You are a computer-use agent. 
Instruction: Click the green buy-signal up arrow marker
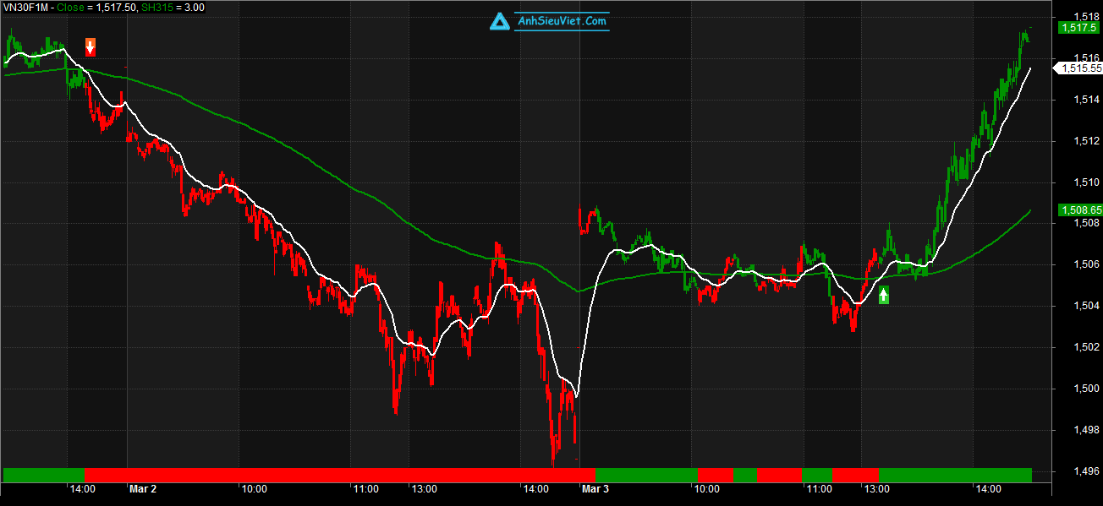coord(884,295)
